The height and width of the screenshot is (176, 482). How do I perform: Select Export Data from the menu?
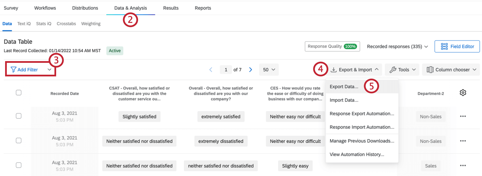tap(344, 87)
